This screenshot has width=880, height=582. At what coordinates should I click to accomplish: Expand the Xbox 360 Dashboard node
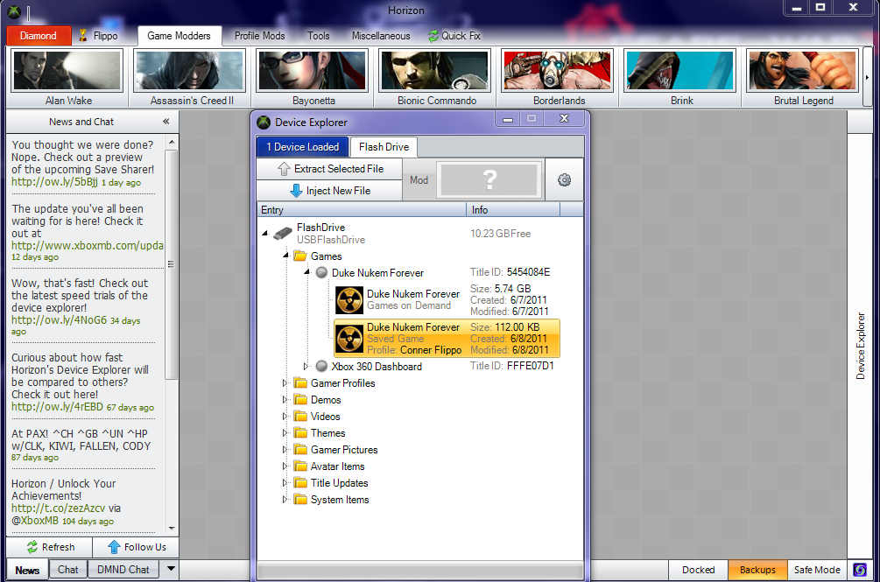(306, 366)
